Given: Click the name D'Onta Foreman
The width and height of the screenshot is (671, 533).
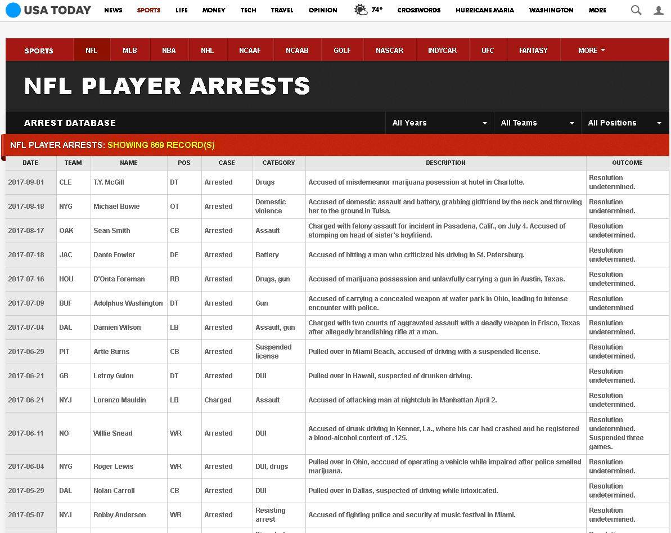Looking at the screenshot, I should pyautogui.click(x=119, y=279).
